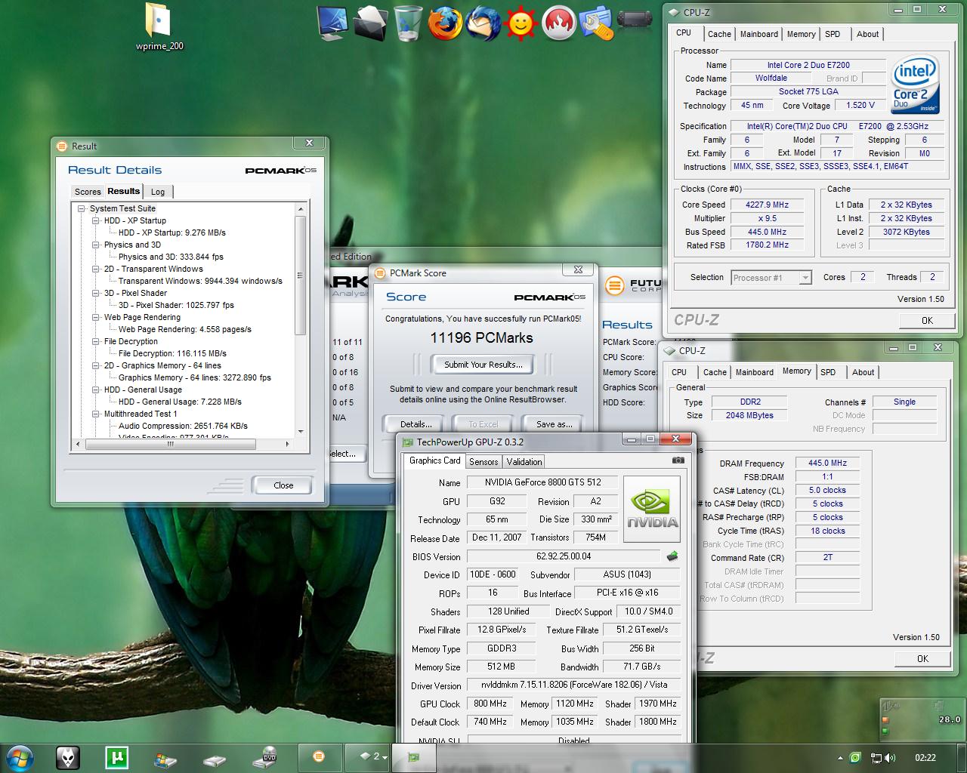Click the 11196 PCMarks score text
The width and height of the screenshot is (967, 773).
point(481,337)
